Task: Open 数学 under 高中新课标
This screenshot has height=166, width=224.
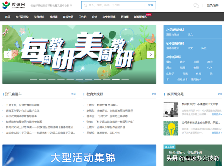Action: [182, 62]
